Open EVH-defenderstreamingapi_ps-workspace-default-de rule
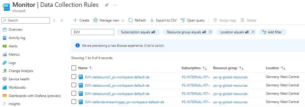 125,102
